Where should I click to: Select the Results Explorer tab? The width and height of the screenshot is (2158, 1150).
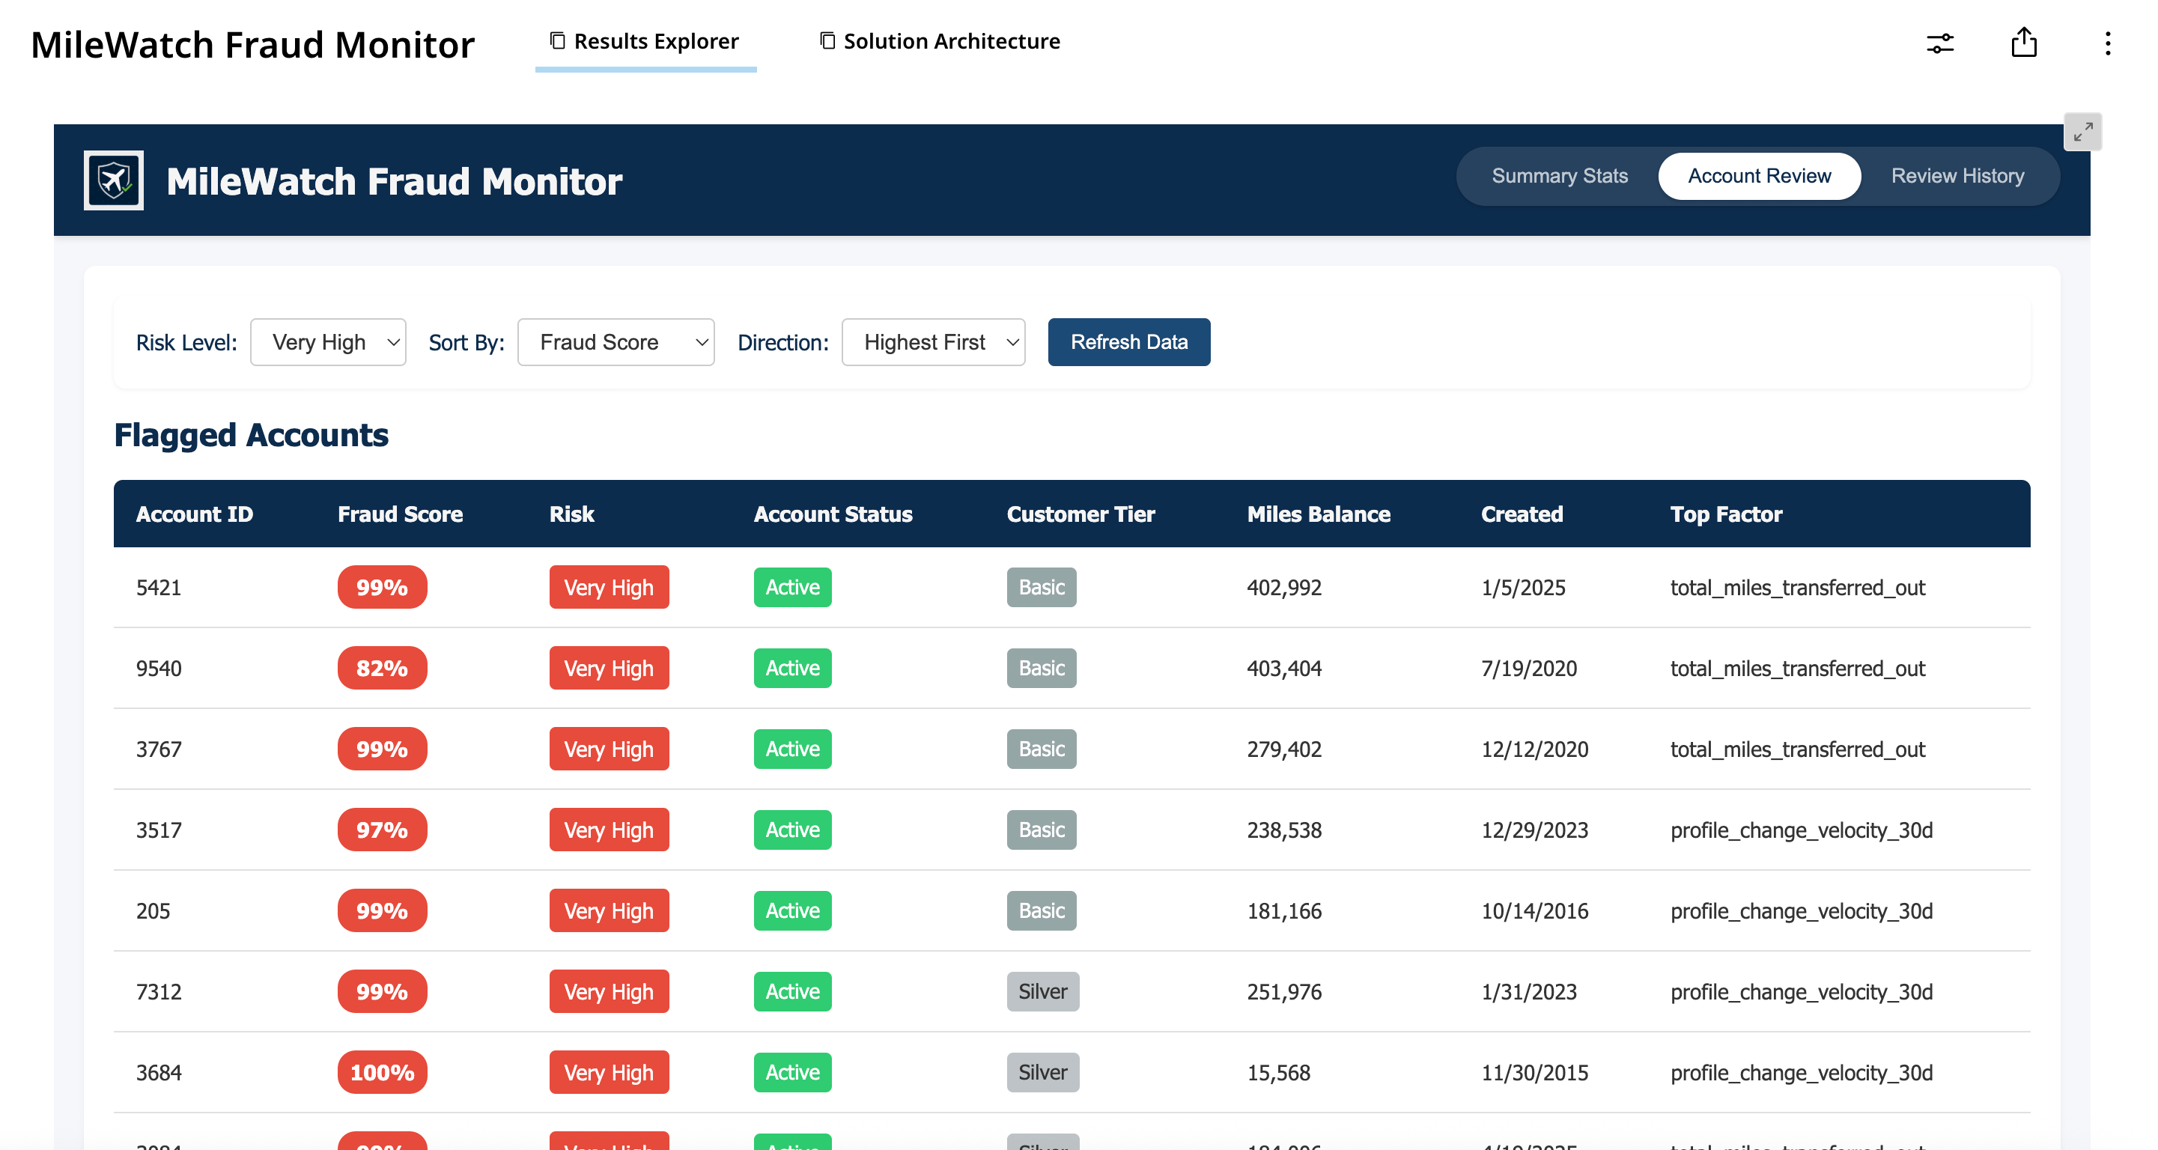click(656, 40)
